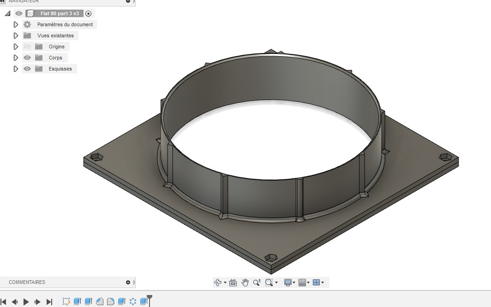This screenshot has height=307, width=491.
Task: Hide the Corps folder visibility
Action: coord(27,58)
